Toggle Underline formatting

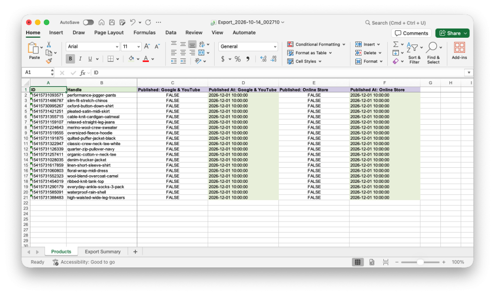click(90, 59)
